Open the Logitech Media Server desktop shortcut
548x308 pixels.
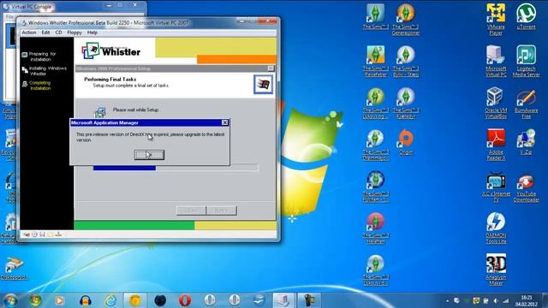(x=526, y=61)
